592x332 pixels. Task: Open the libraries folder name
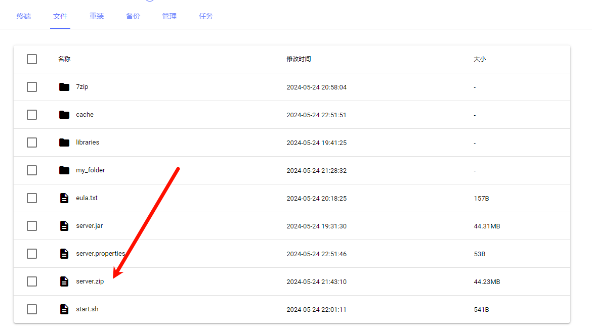[x=88, y=142]
